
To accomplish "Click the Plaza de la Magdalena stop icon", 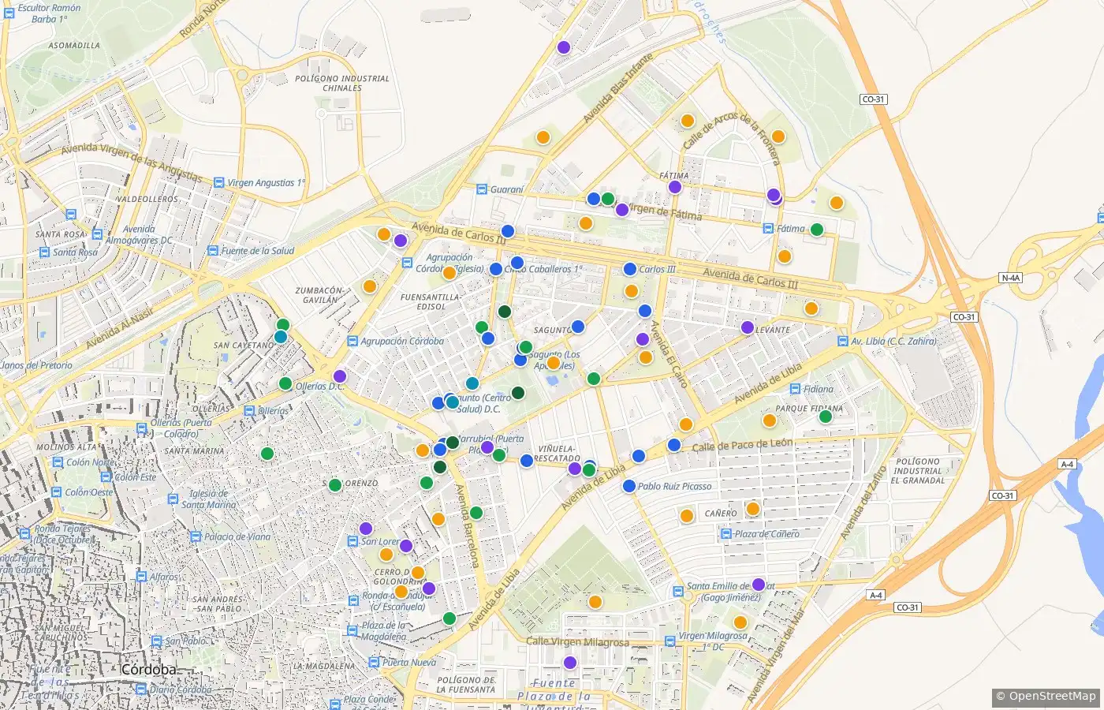I will coord(352,631).
